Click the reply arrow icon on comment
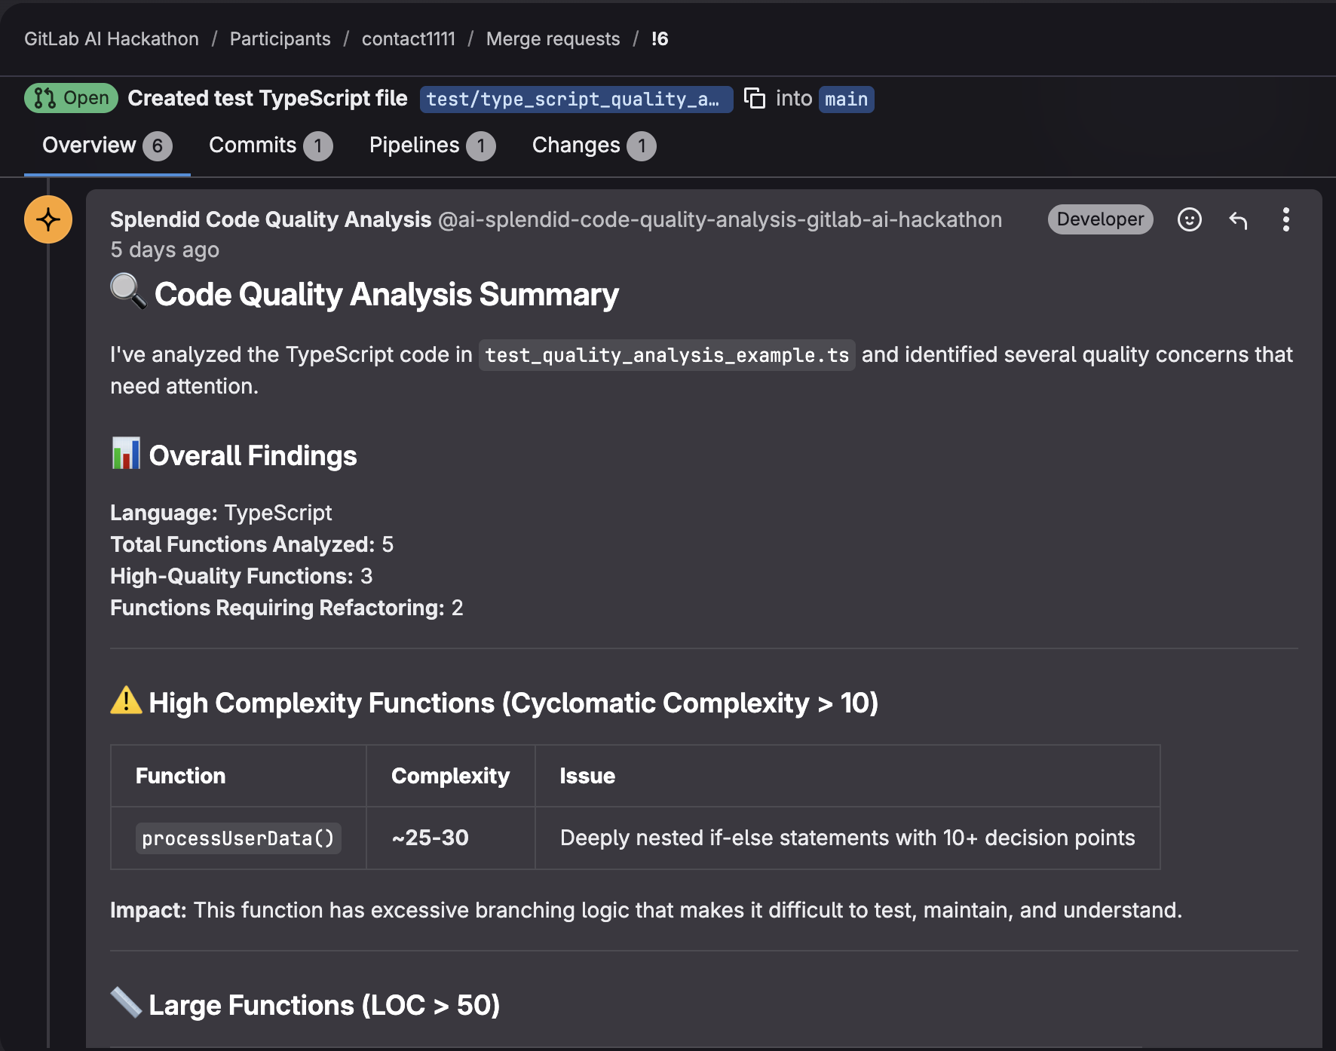Image resolution: width=1336 pixels, height=1051 pixels. click(x=1238, y=219)
